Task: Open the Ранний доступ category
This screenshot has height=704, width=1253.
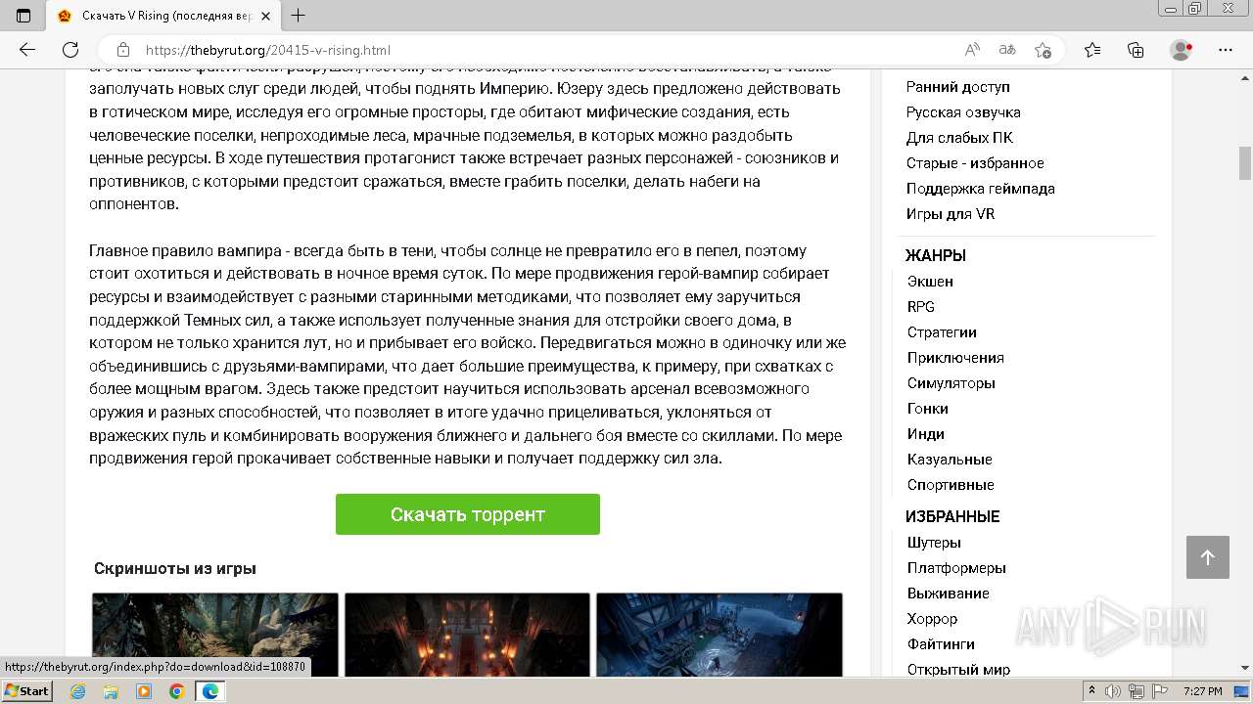Action: click(957, 87)
